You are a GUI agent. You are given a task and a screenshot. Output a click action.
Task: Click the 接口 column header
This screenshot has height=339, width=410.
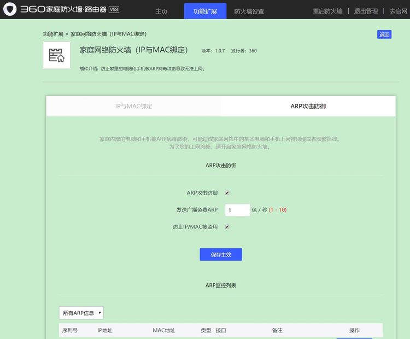coord(221,330)
